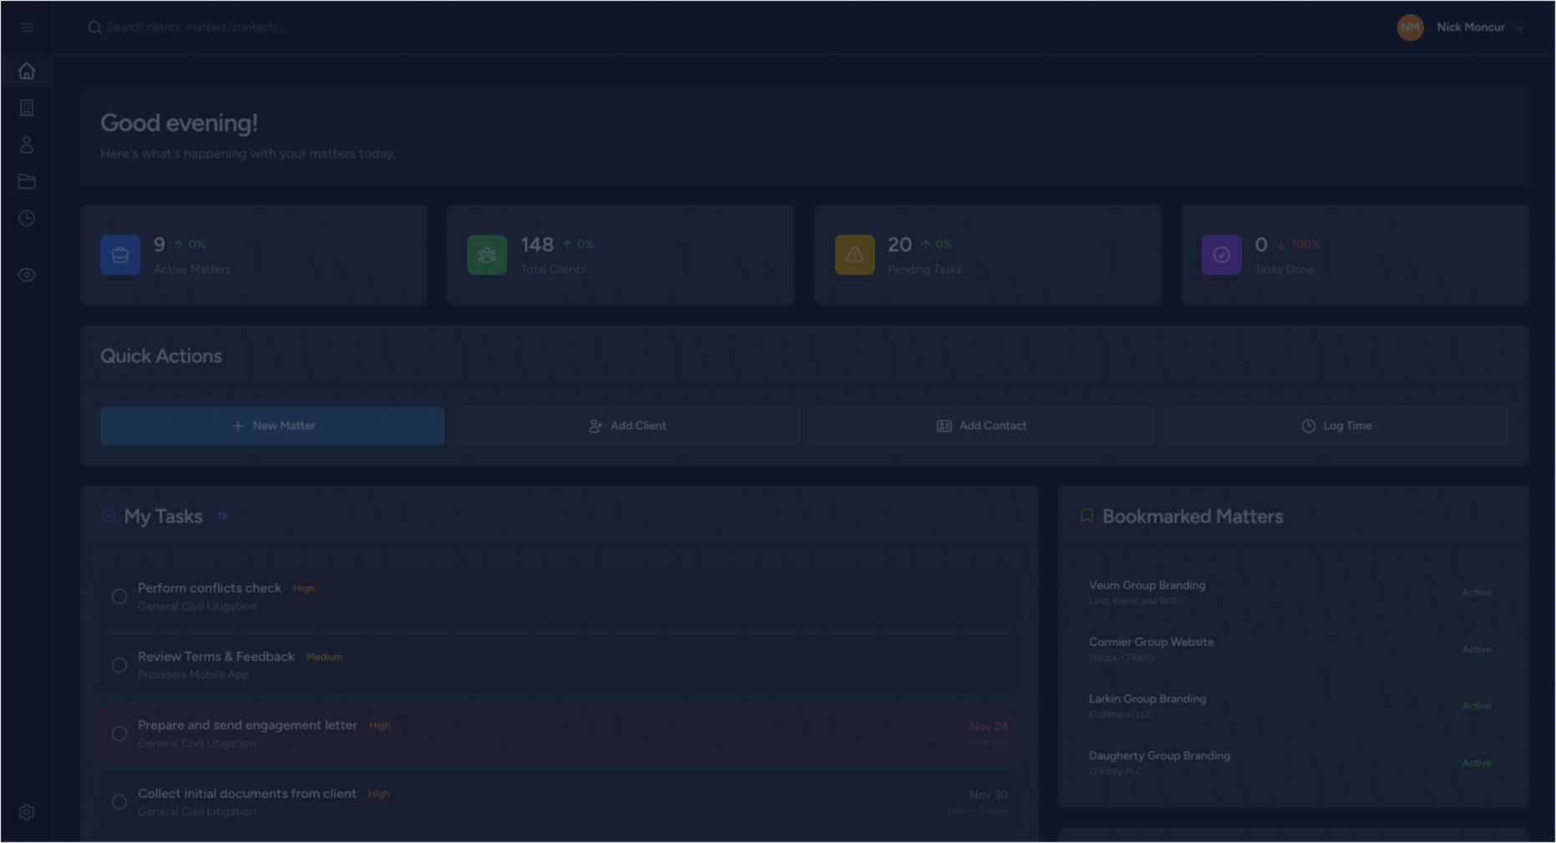Toggle the sidebar with the hamburger menu

tap(26, 27)
